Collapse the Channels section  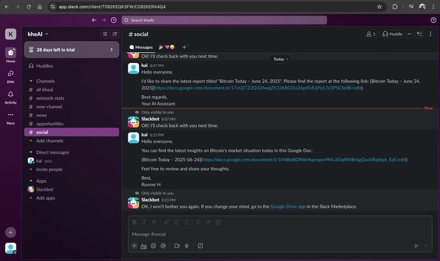(x=31, y=81)
